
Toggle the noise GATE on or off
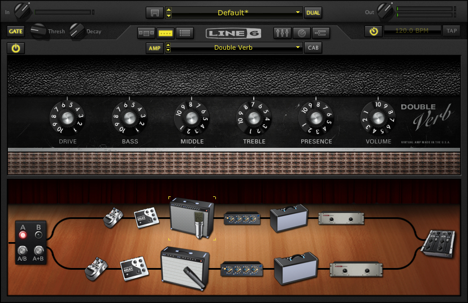pos(15,32)
